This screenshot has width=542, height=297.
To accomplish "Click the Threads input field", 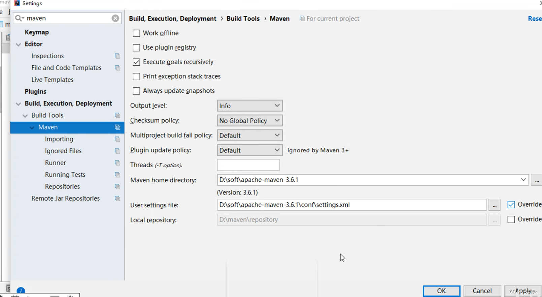I will 248,165.
